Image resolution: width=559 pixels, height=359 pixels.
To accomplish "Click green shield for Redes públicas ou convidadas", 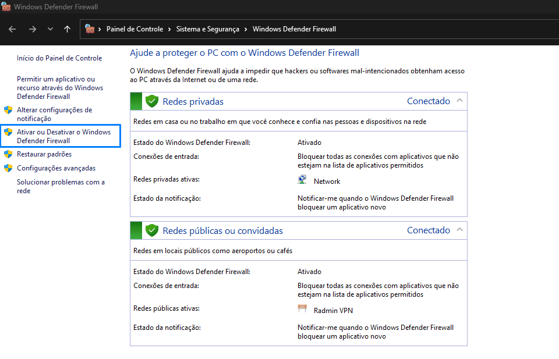I will (x=152, y=230).
